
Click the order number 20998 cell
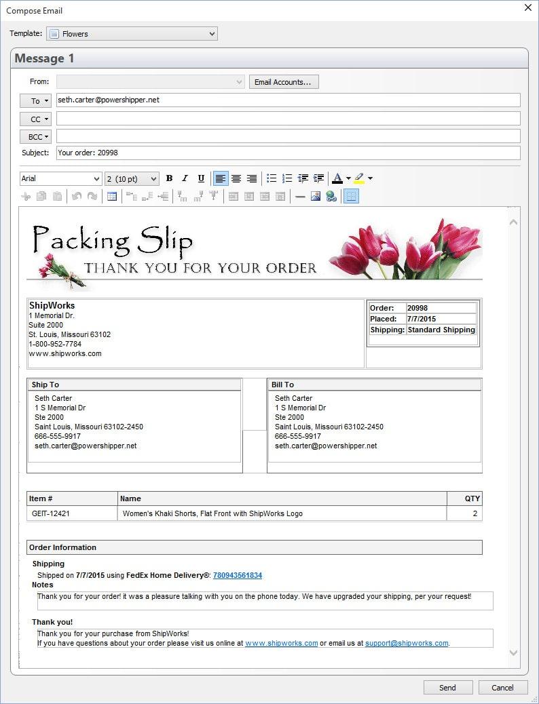click(x=441, y=308)
